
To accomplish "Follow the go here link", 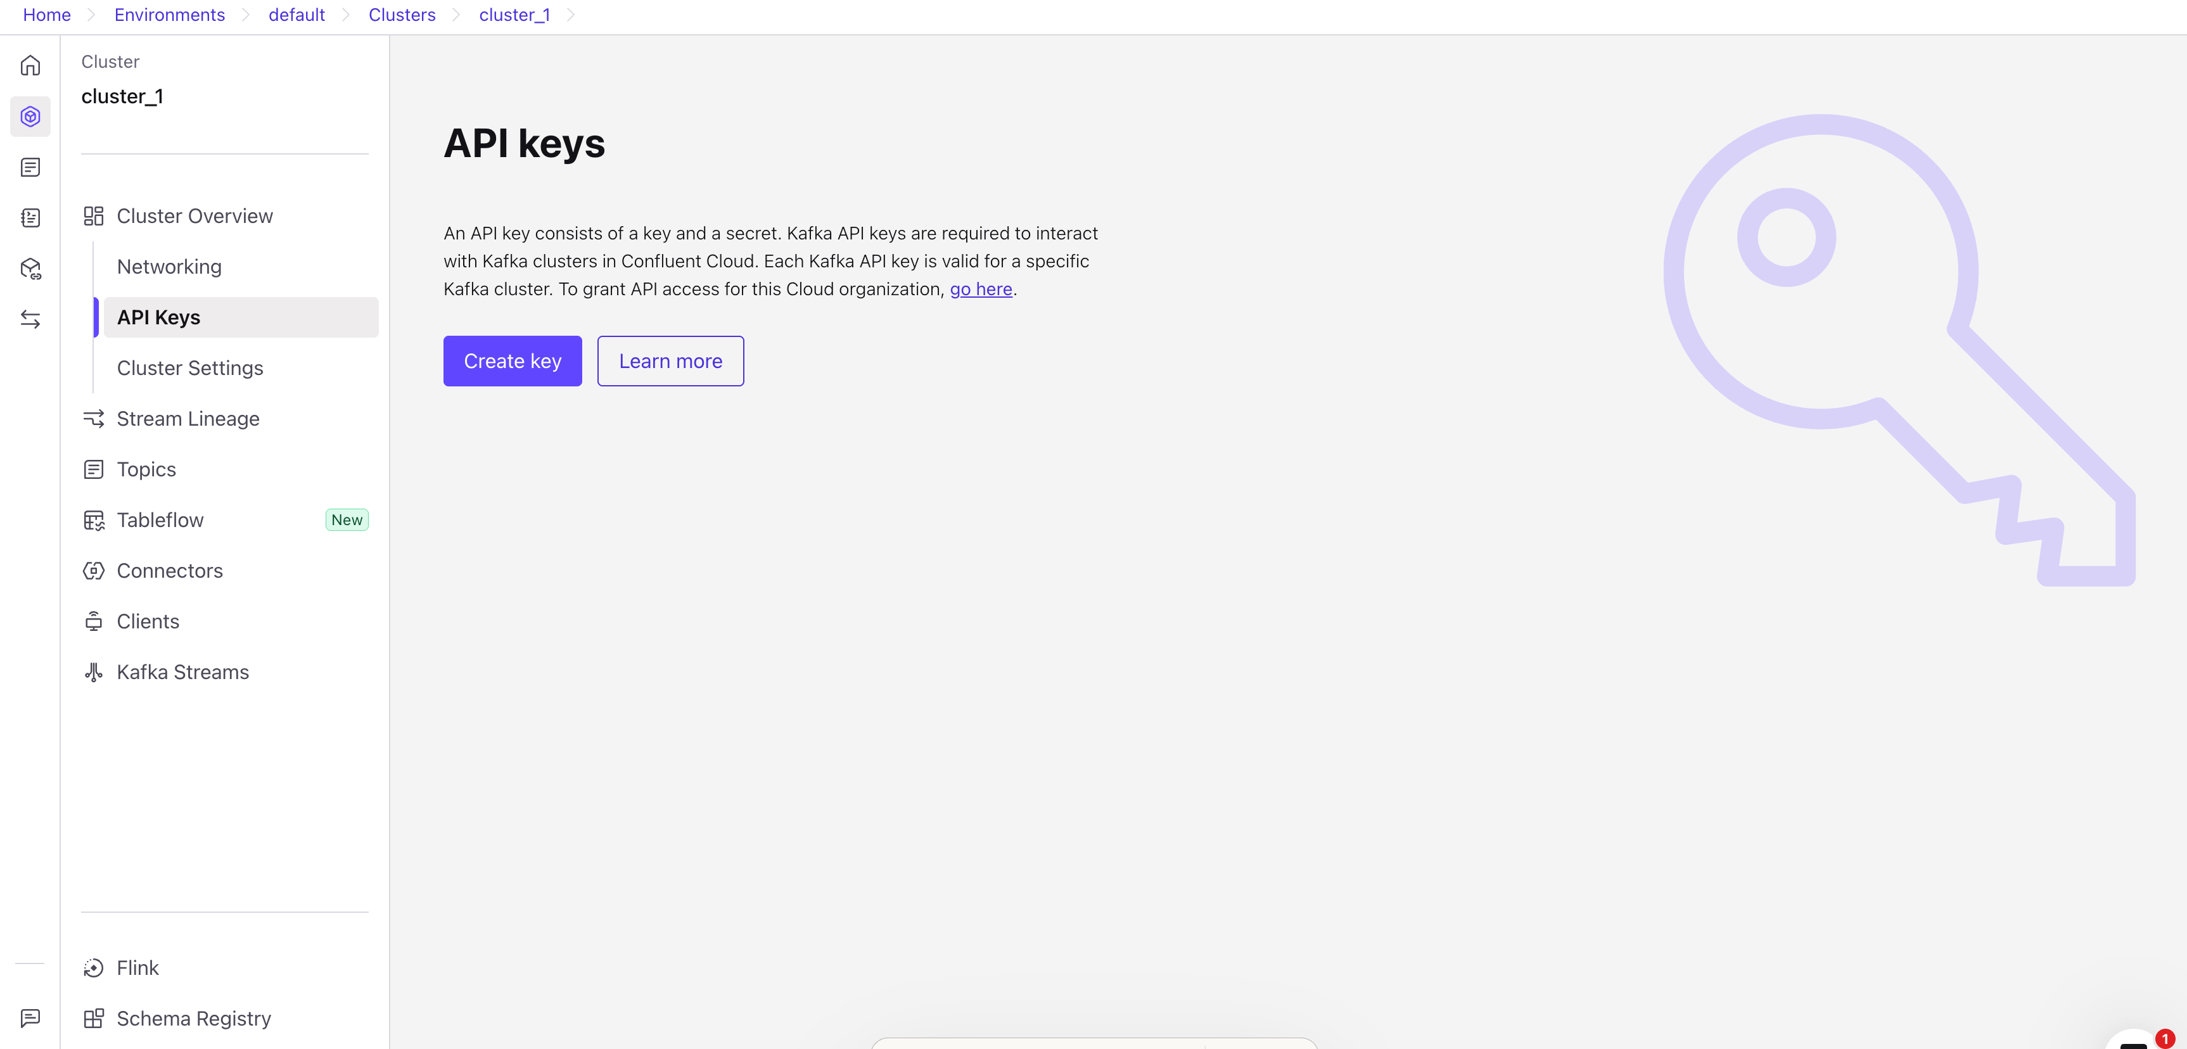I will click(x=979, y=289).
